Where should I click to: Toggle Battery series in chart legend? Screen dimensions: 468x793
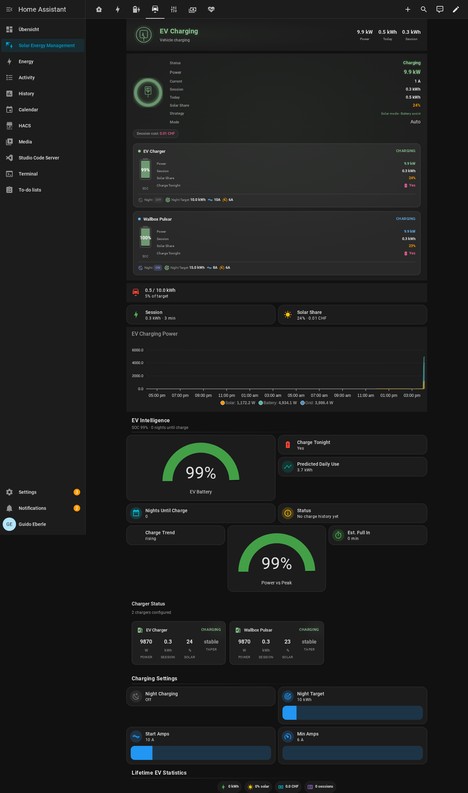tap(277, 403)
